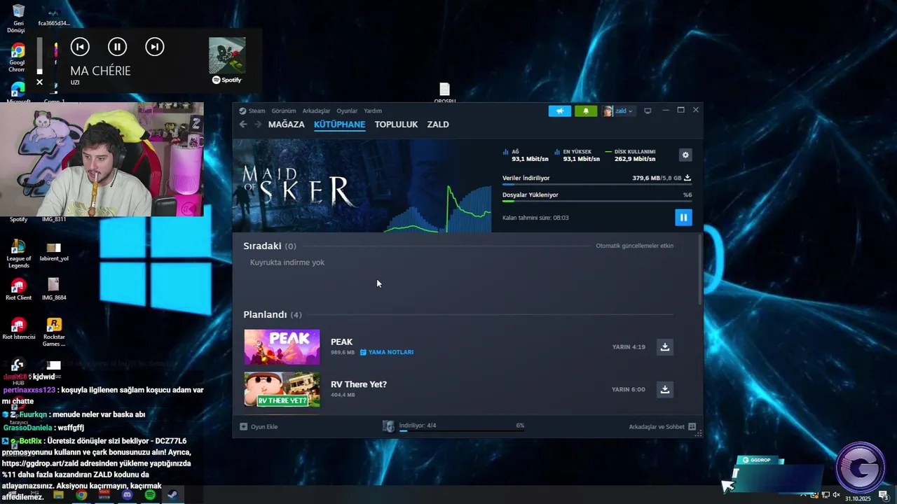Open the TOPLULUK tab

click(396, 125)
